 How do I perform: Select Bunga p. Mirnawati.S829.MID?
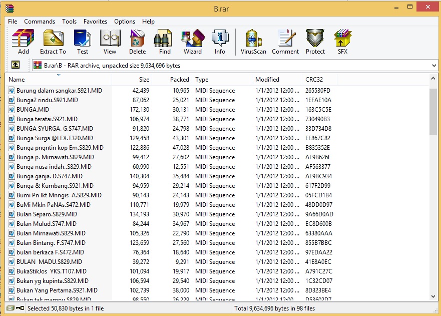tap(55, 157)
